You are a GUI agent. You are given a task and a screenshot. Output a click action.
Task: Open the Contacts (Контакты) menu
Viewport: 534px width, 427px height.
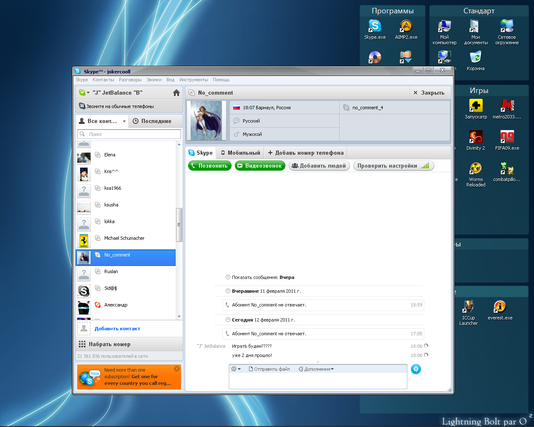tap(103, 80)
